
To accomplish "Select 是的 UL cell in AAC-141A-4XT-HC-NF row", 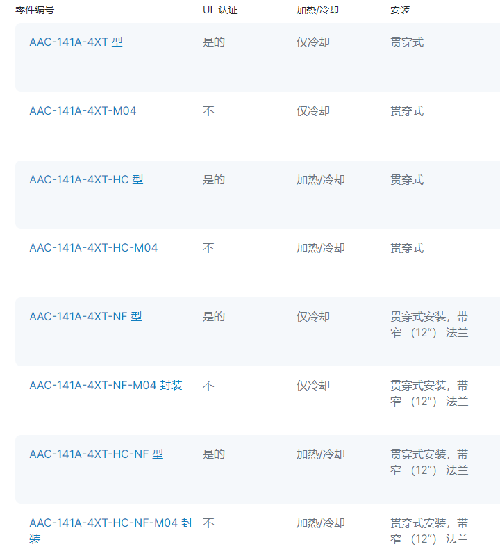I will pos(214,454).
